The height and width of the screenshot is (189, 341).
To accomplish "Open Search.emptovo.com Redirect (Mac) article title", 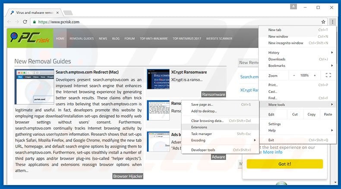I will (x=87, y=72).
